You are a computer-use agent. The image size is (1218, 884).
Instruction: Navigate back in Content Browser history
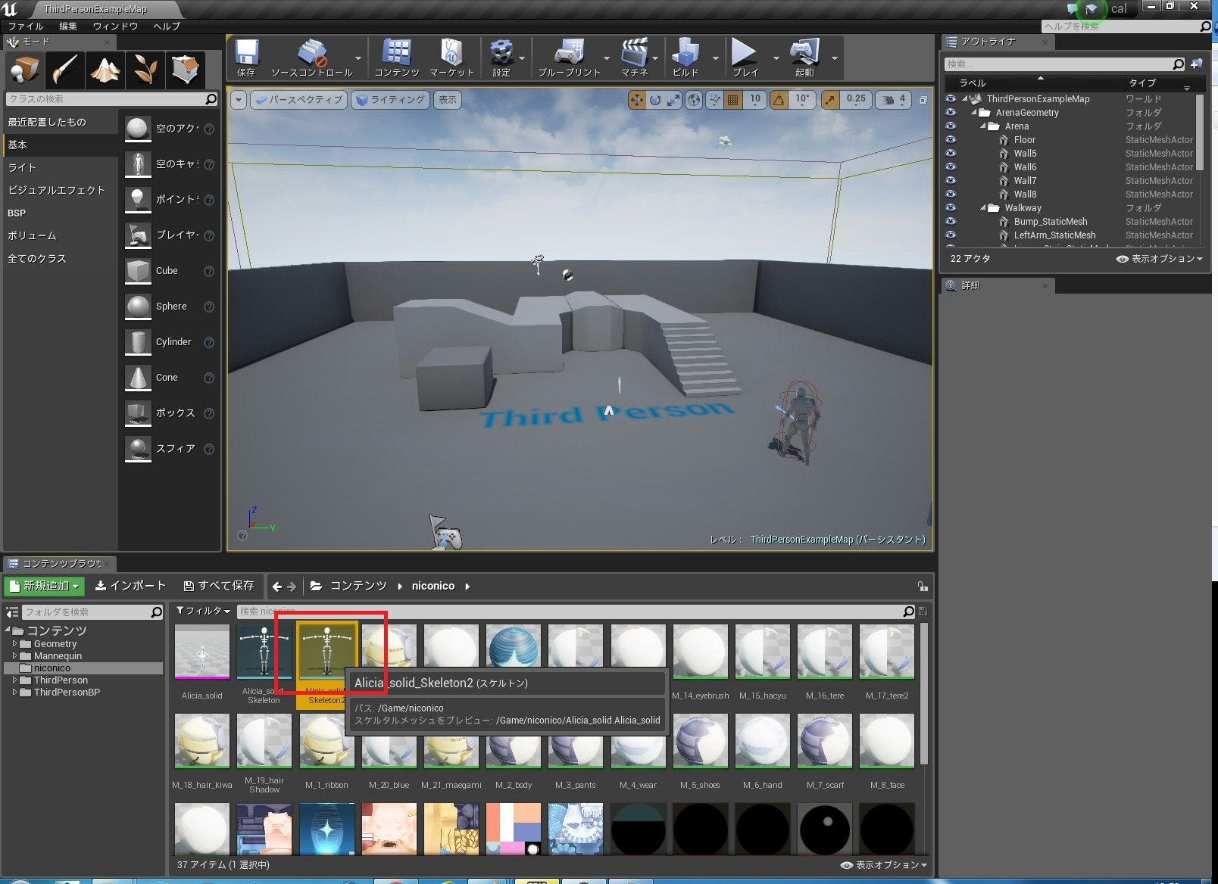tap(277, 587)
